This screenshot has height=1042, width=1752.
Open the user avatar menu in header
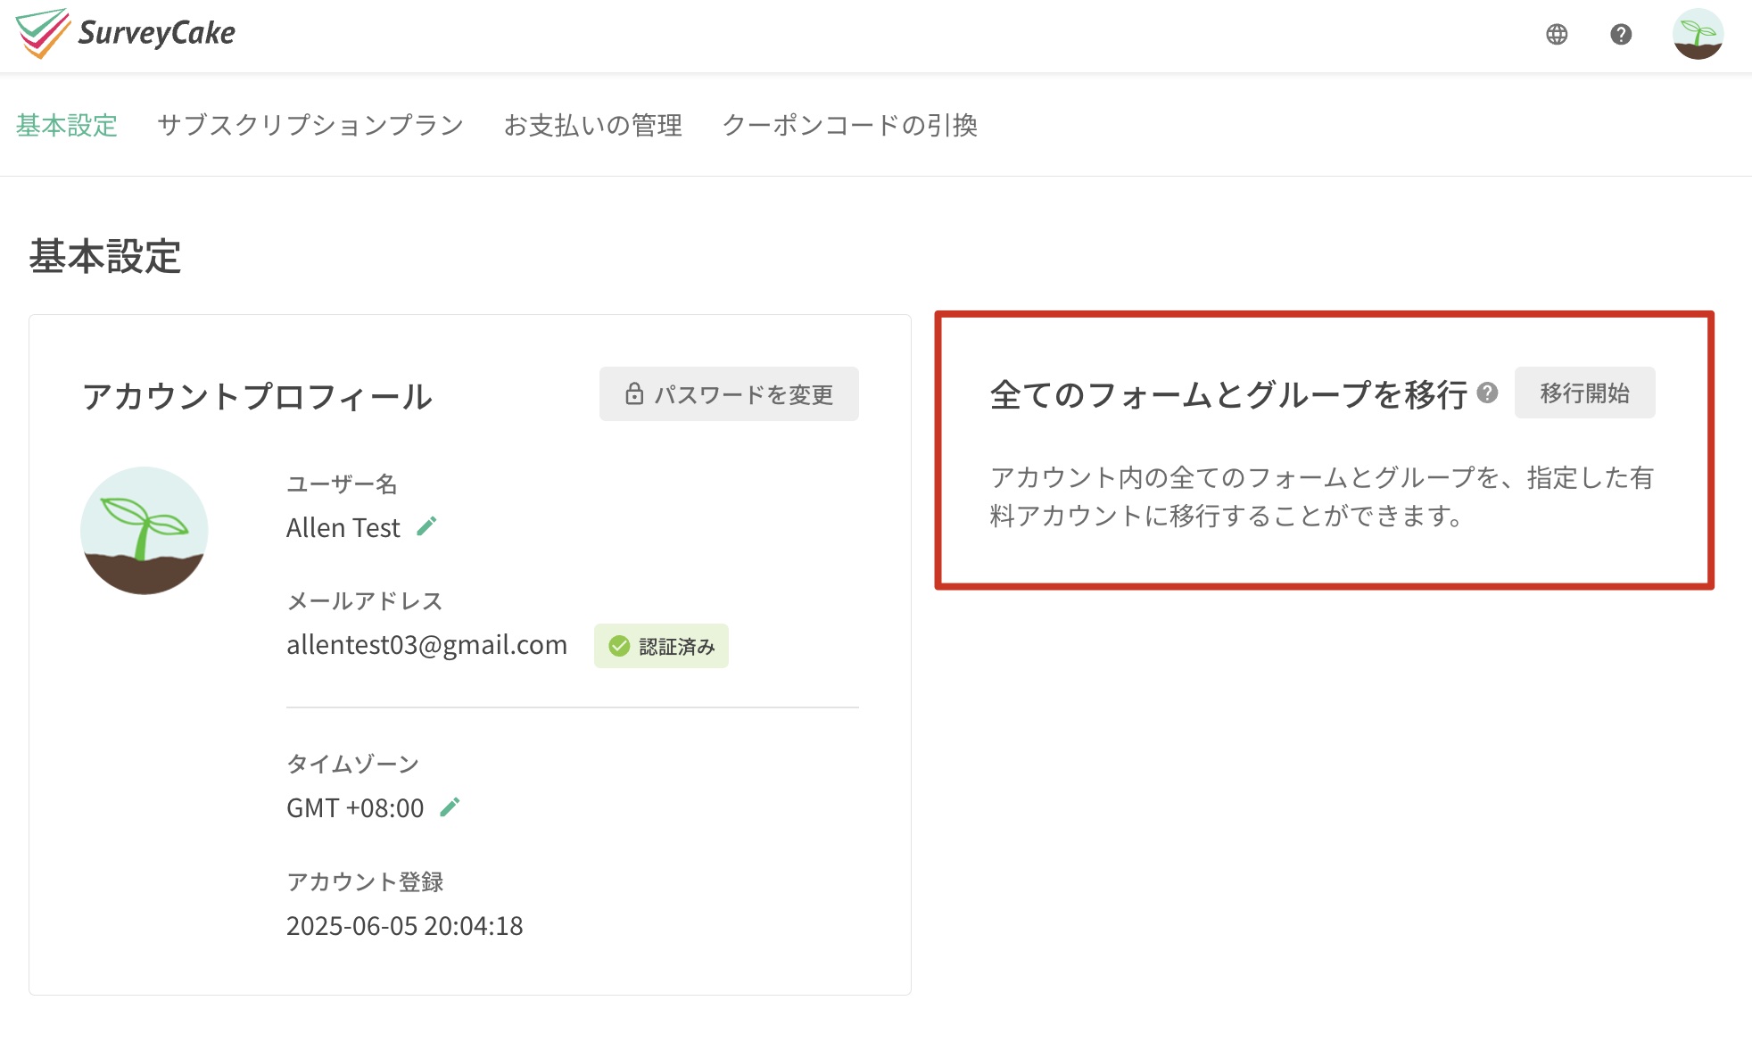tap(1698, 34)
